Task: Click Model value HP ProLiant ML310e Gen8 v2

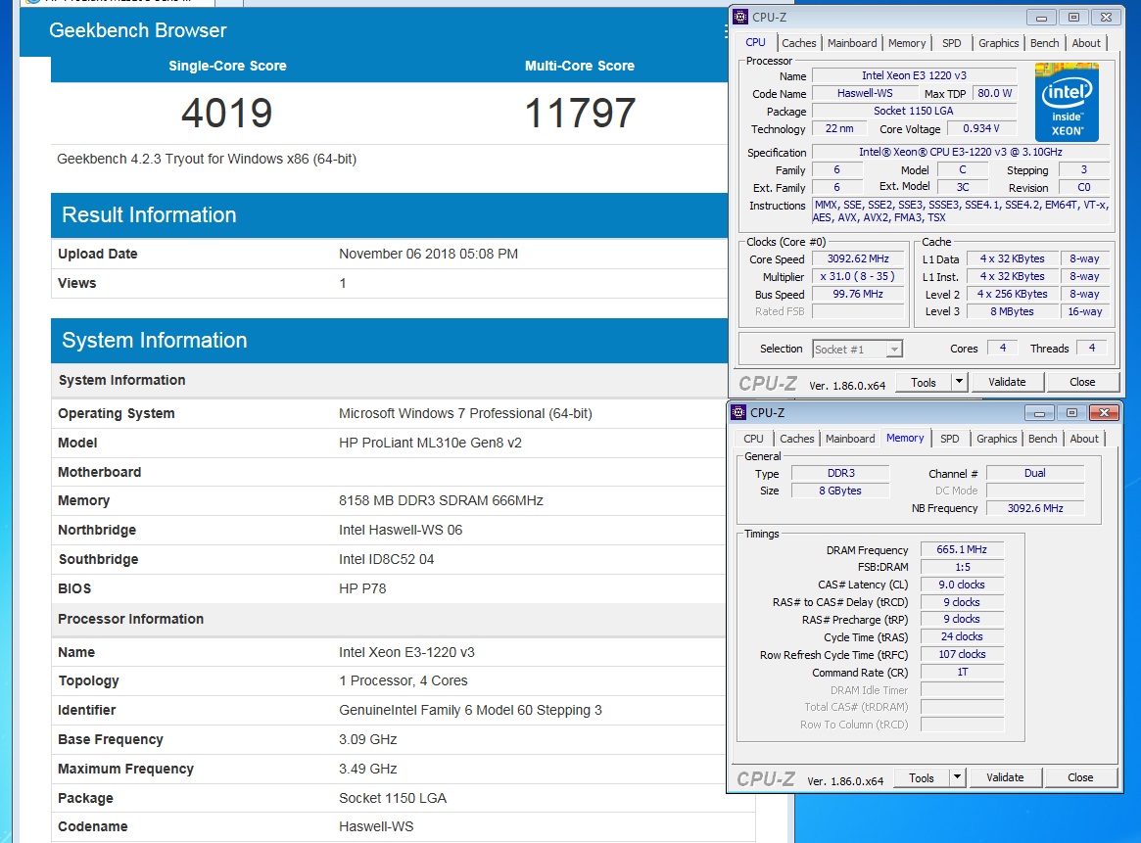Action: 429,443
